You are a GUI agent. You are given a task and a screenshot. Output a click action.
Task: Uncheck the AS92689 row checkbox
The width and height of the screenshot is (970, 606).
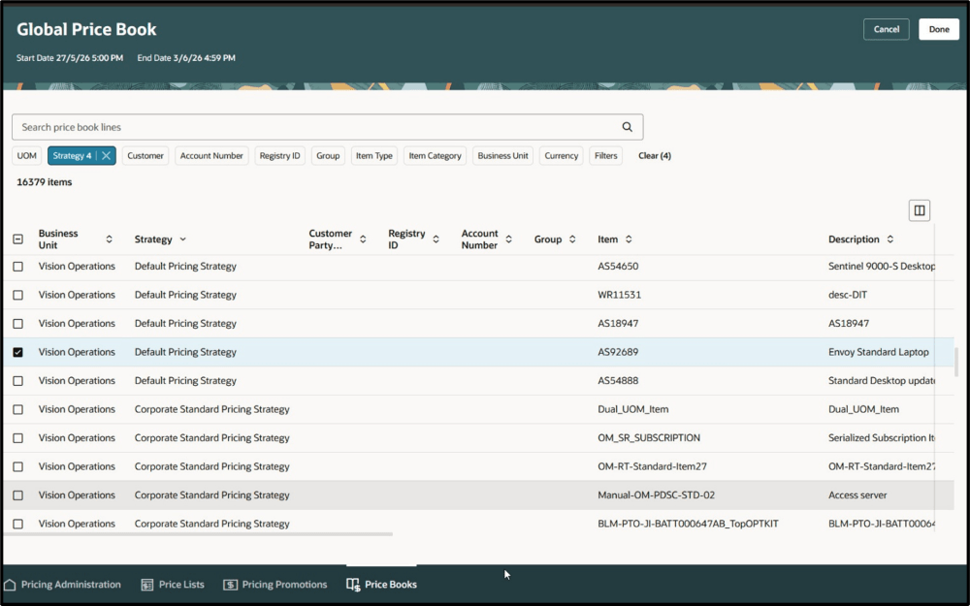(17, 352)
